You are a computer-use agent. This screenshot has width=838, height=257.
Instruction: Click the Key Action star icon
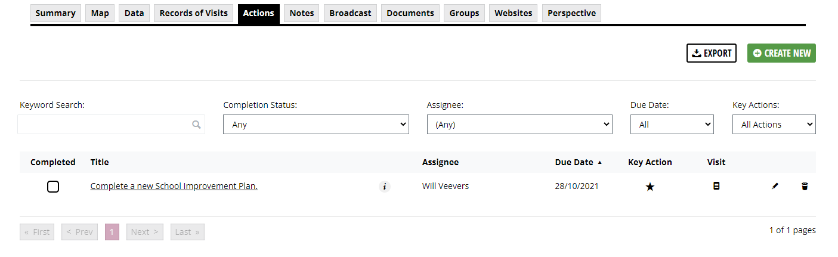point(650,187)
